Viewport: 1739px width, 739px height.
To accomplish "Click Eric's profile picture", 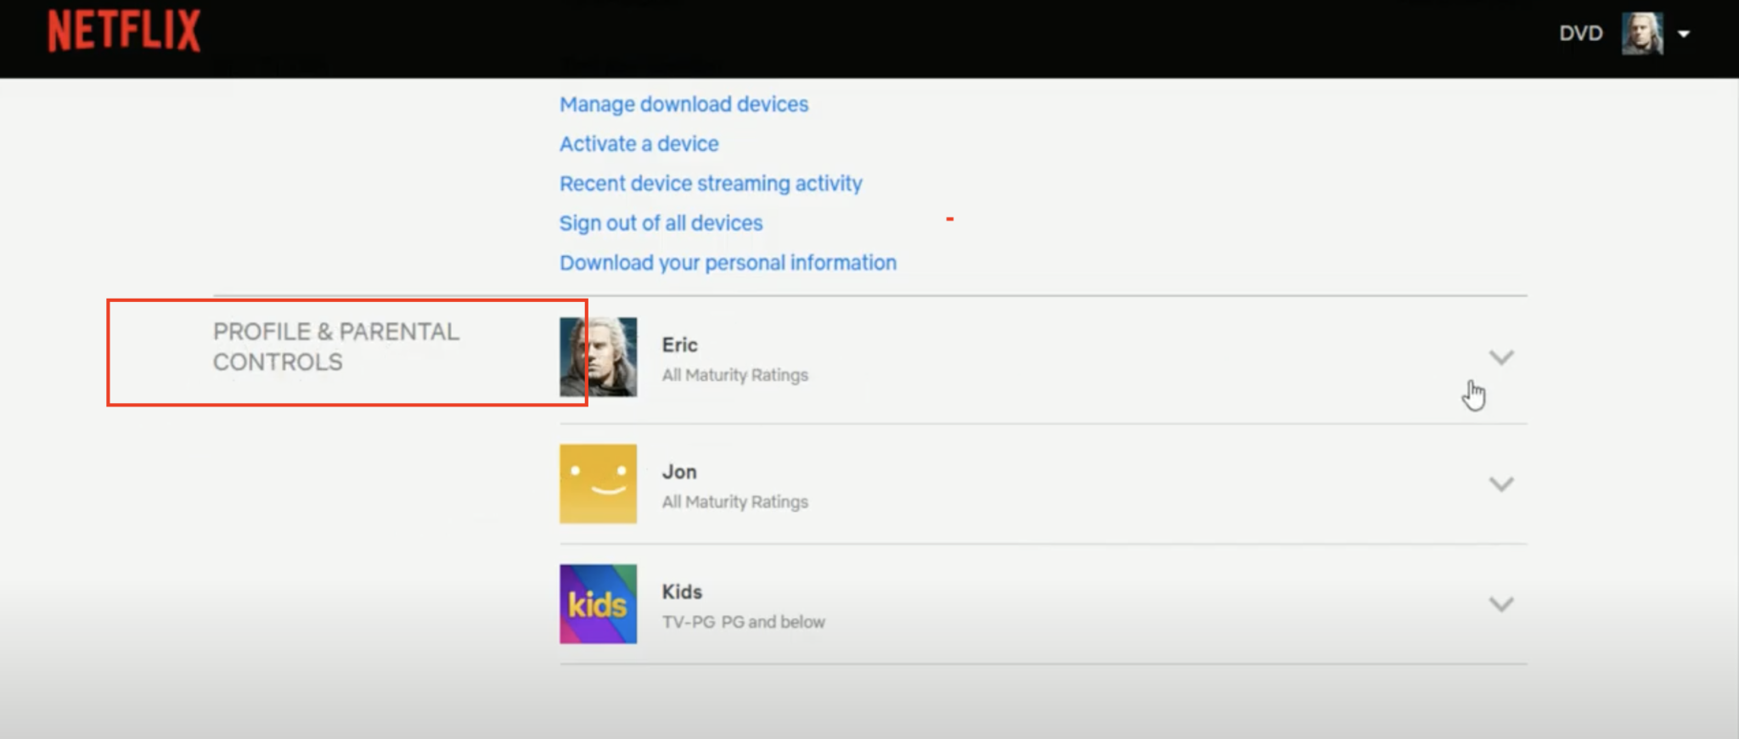I will tap(598, 357).
